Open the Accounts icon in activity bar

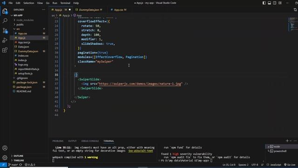5,148
